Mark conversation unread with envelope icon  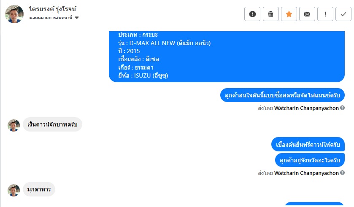[x=307, y=14]
